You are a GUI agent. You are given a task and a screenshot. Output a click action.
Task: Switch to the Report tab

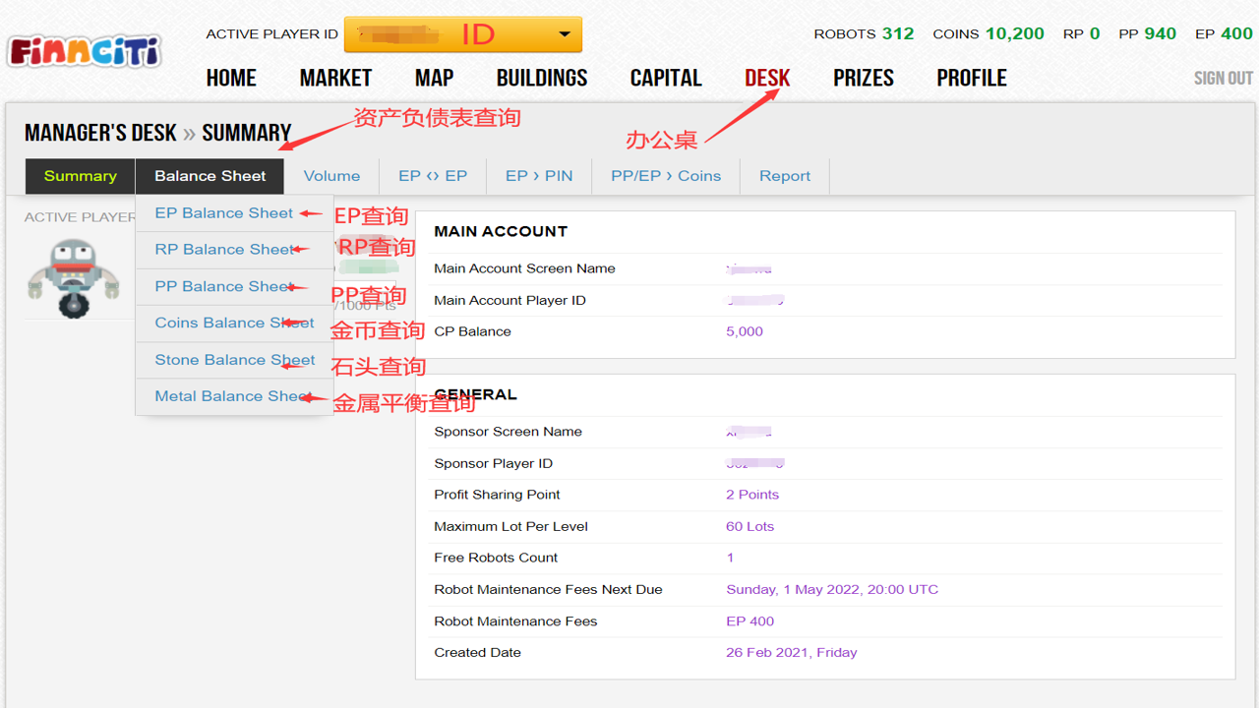point(785,176)
